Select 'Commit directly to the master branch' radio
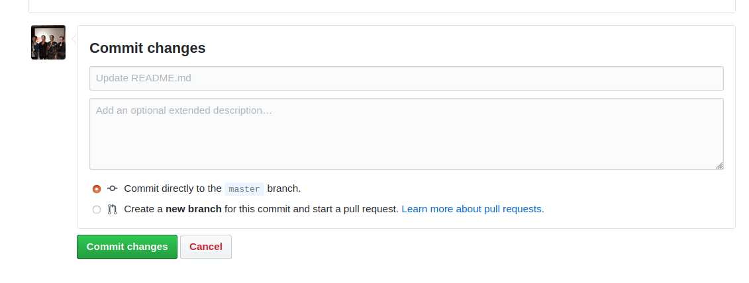 pyautogui.click(x=97, y=189)
